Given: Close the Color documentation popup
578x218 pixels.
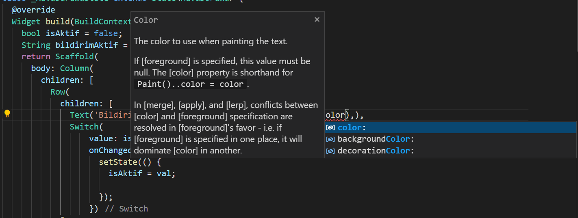Looking at the screenshot, I should pyautogui.click(x=317, y=19).
